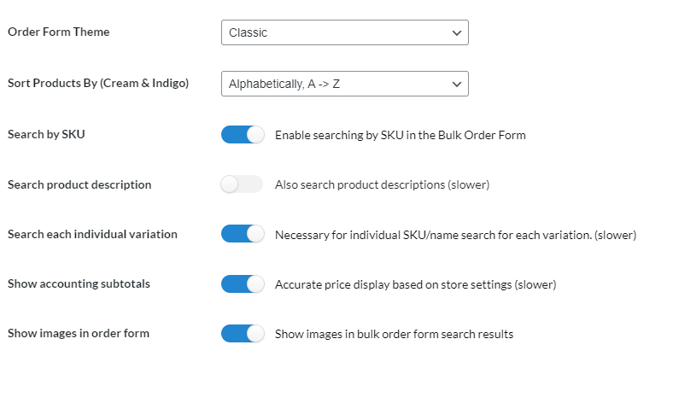Click the 'Show images in bulk order form search results' text
The image size is (673, 409).
[394, 334]
